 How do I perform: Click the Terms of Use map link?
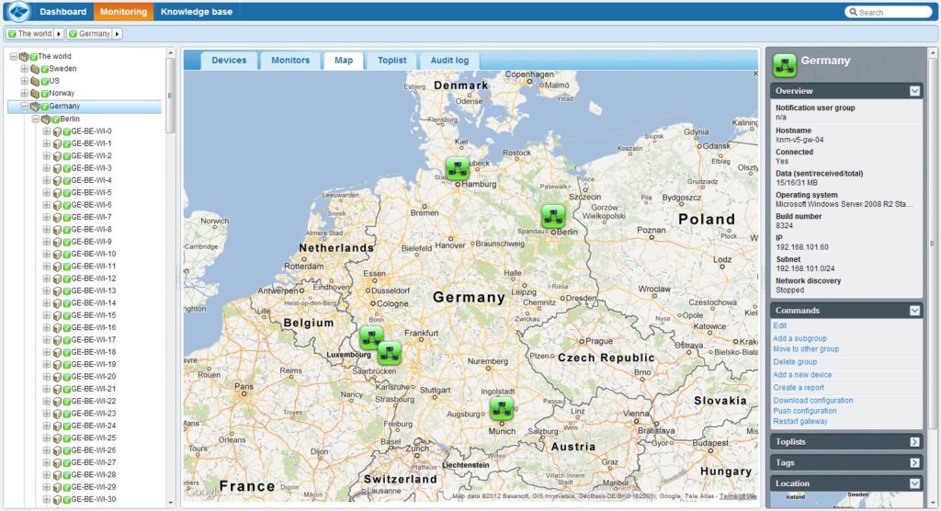point(738,496)
